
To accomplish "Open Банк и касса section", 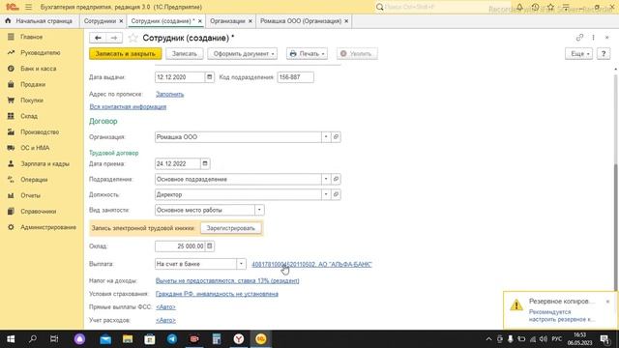I will [x=39, y=69].
